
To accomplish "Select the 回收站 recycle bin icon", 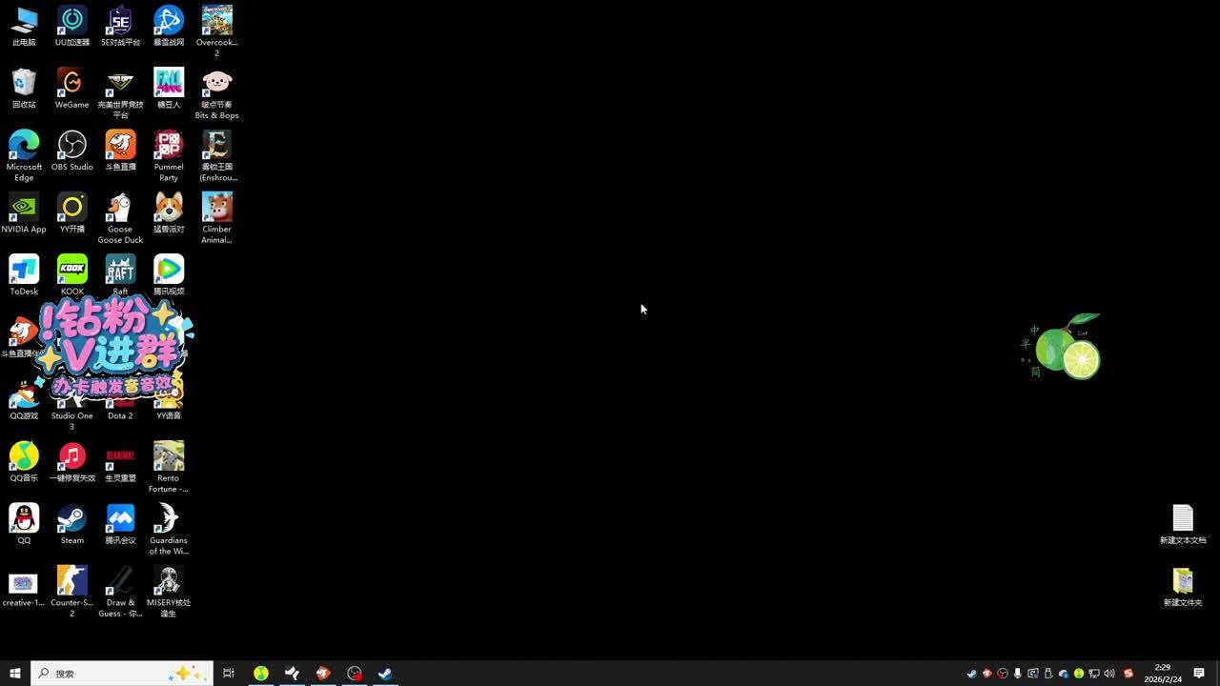I will pos(24,84).
